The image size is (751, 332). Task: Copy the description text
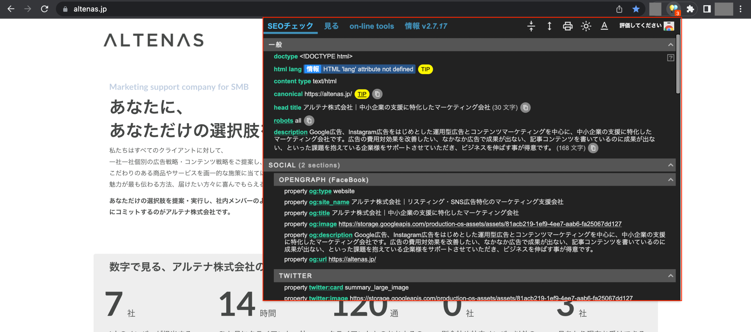(x=593, y=148)
